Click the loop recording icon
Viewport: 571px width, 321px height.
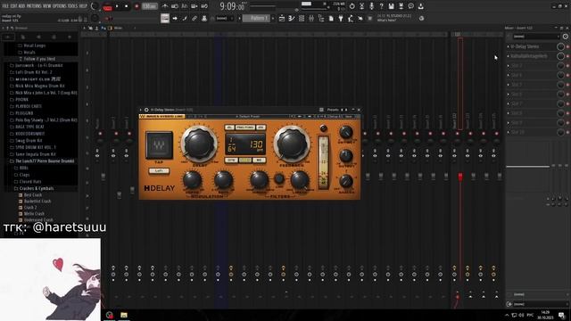pos(204,6)
